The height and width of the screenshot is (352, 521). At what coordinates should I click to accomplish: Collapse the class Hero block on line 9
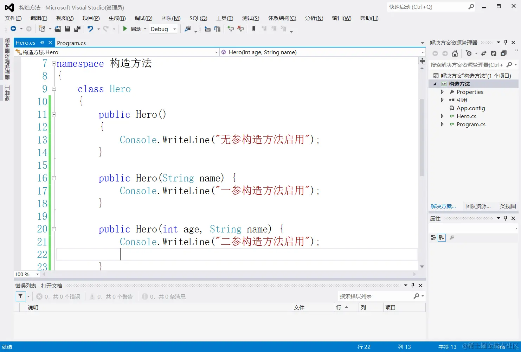54,89
